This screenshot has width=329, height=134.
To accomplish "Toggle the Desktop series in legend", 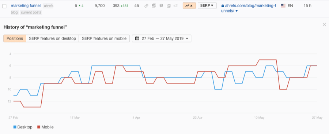I will [x=23, y=127].
